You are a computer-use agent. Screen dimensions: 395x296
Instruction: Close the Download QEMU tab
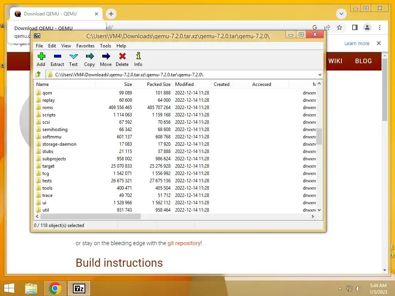(96, 14)
